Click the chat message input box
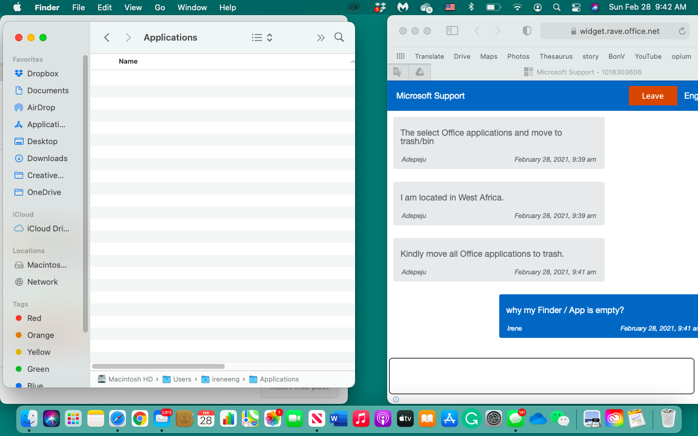This screenshot has height=436, width=698. tap(541, 376)
